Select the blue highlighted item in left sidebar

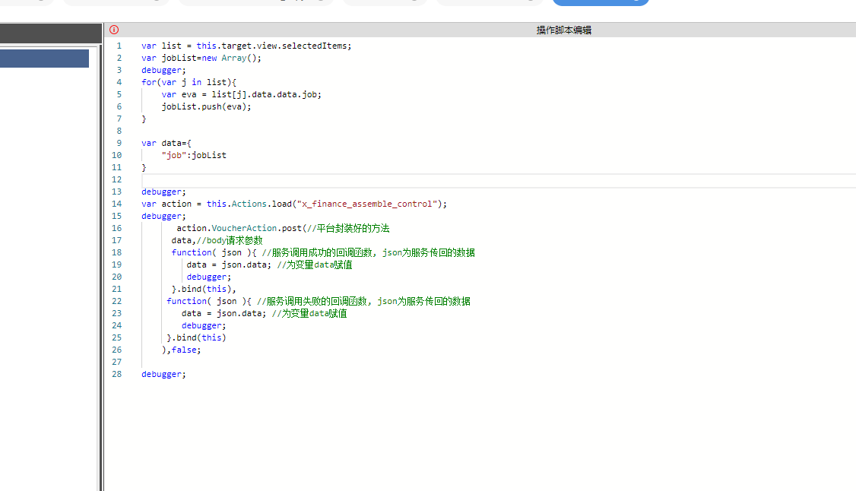[x=43, y=58]
